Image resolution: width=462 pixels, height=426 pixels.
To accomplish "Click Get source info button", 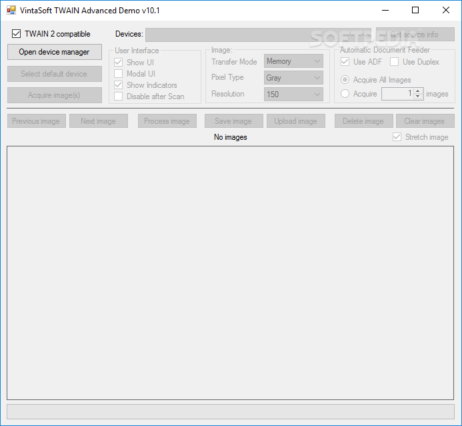I will click(x=415, y=35).
